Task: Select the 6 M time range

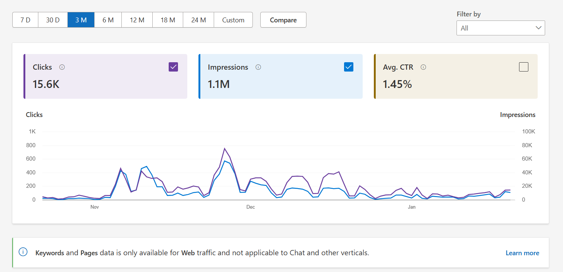Action: (x=108, y=20)
